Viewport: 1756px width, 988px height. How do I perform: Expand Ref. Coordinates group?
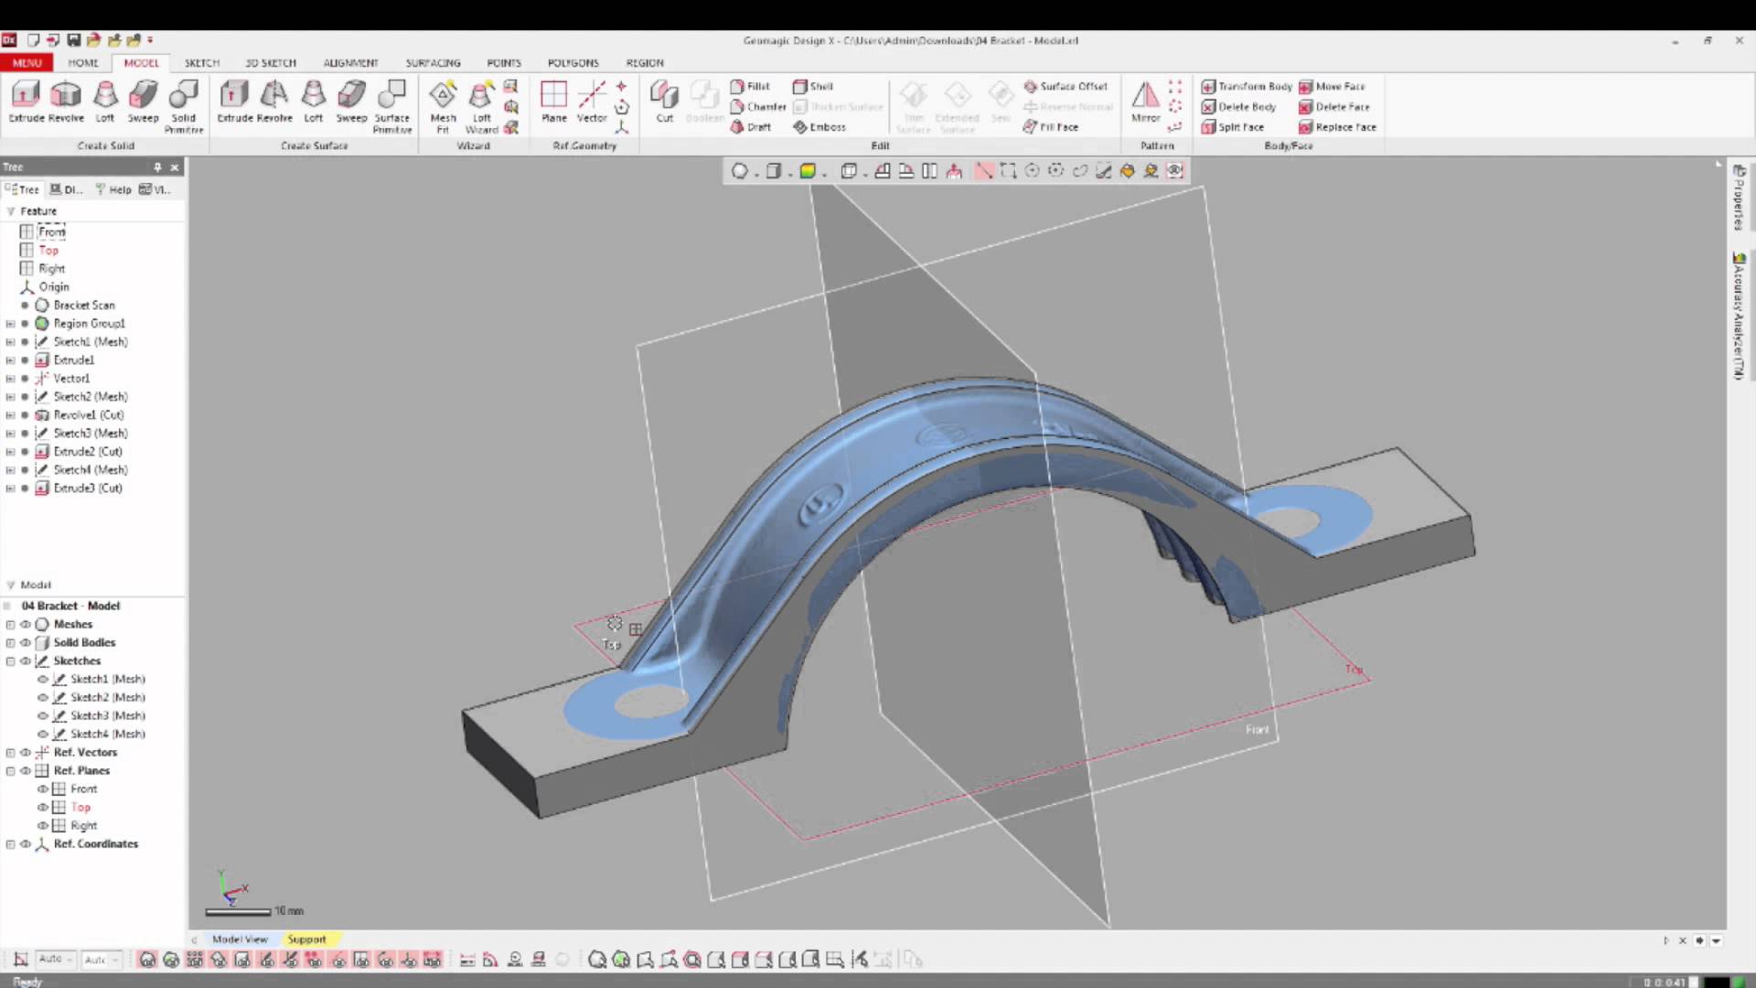(11, 844)
